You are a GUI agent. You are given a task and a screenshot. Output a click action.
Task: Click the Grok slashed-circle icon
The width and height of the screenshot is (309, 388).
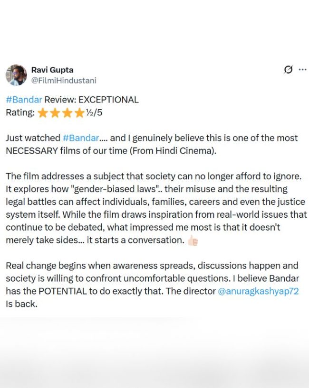click(x=288, y=70)
